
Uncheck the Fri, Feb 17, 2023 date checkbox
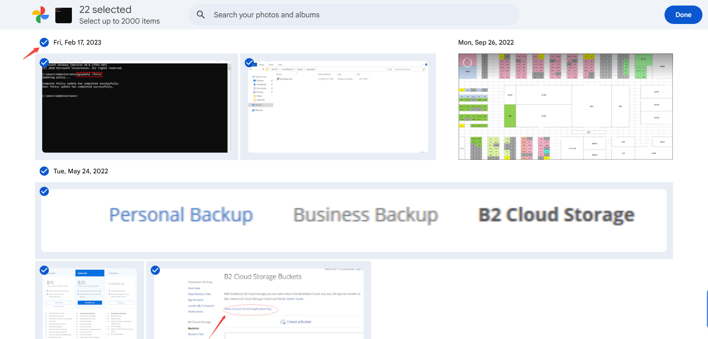(44, 42)
